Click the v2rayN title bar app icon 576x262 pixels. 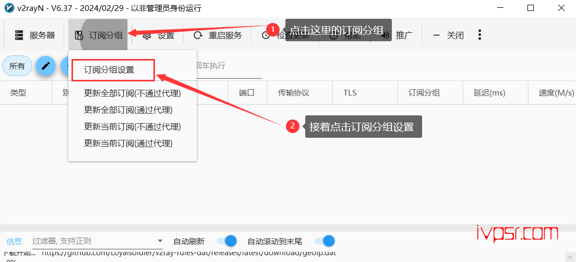click(8, 8)
